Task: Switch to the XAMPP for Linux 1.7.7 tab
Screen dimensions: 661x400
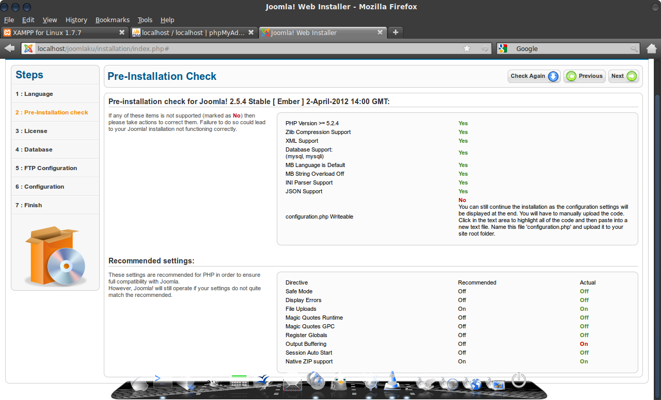Action: [x=65, y=32]
